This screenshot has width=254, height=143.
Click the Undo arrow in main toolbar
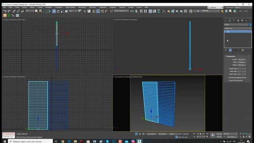coord(5,11)
